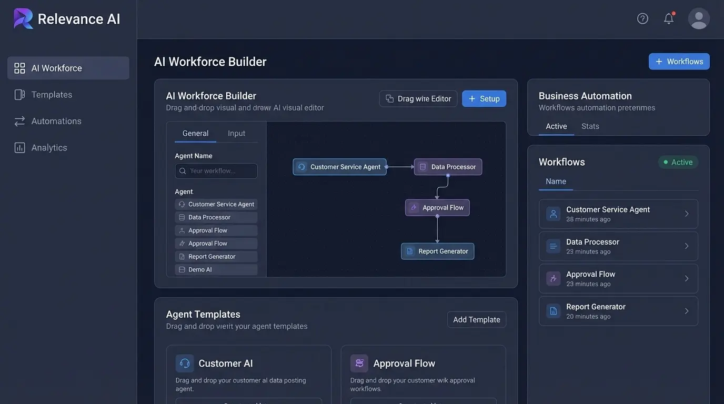Screen dimensions: 724x404
Task: Toggle the Active status badge
Action: 678,162
